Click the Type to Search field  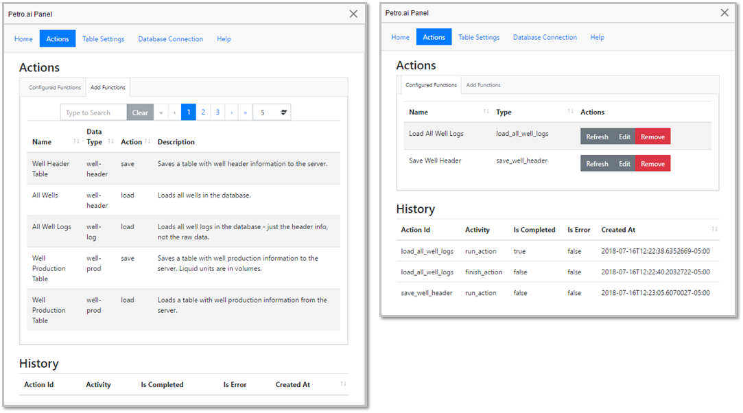(94, 113)
